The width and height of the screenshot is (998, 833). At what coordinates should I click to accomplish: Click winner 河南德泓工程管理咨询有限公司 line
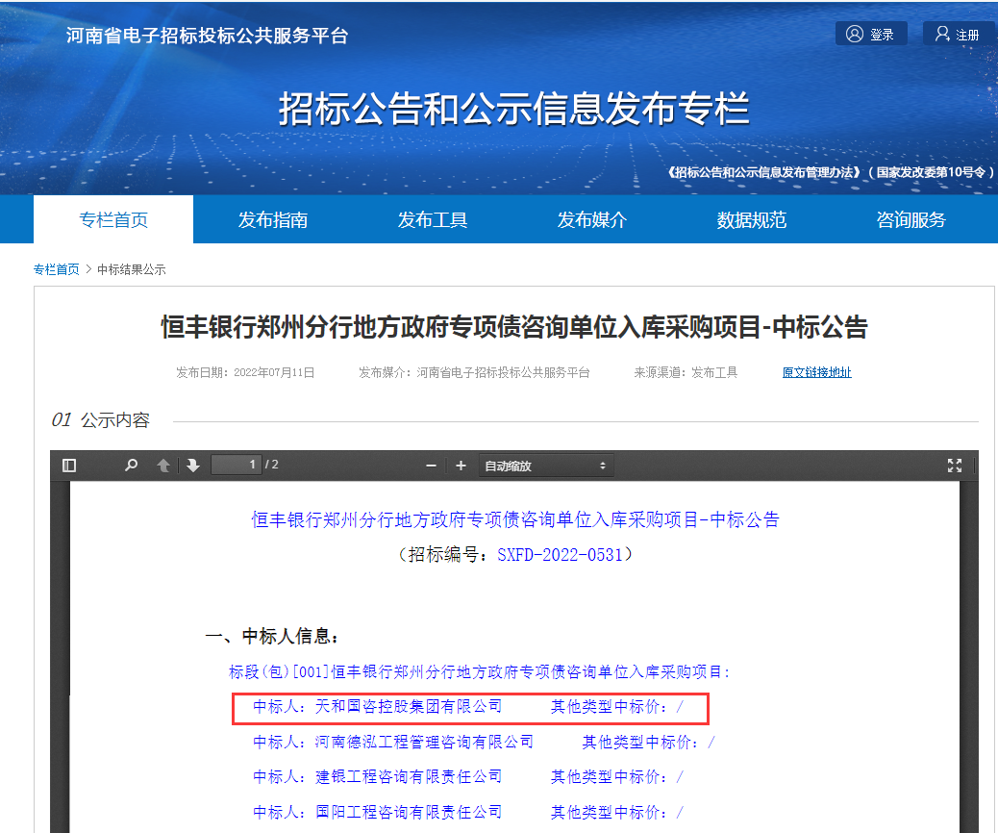[484, 742]
